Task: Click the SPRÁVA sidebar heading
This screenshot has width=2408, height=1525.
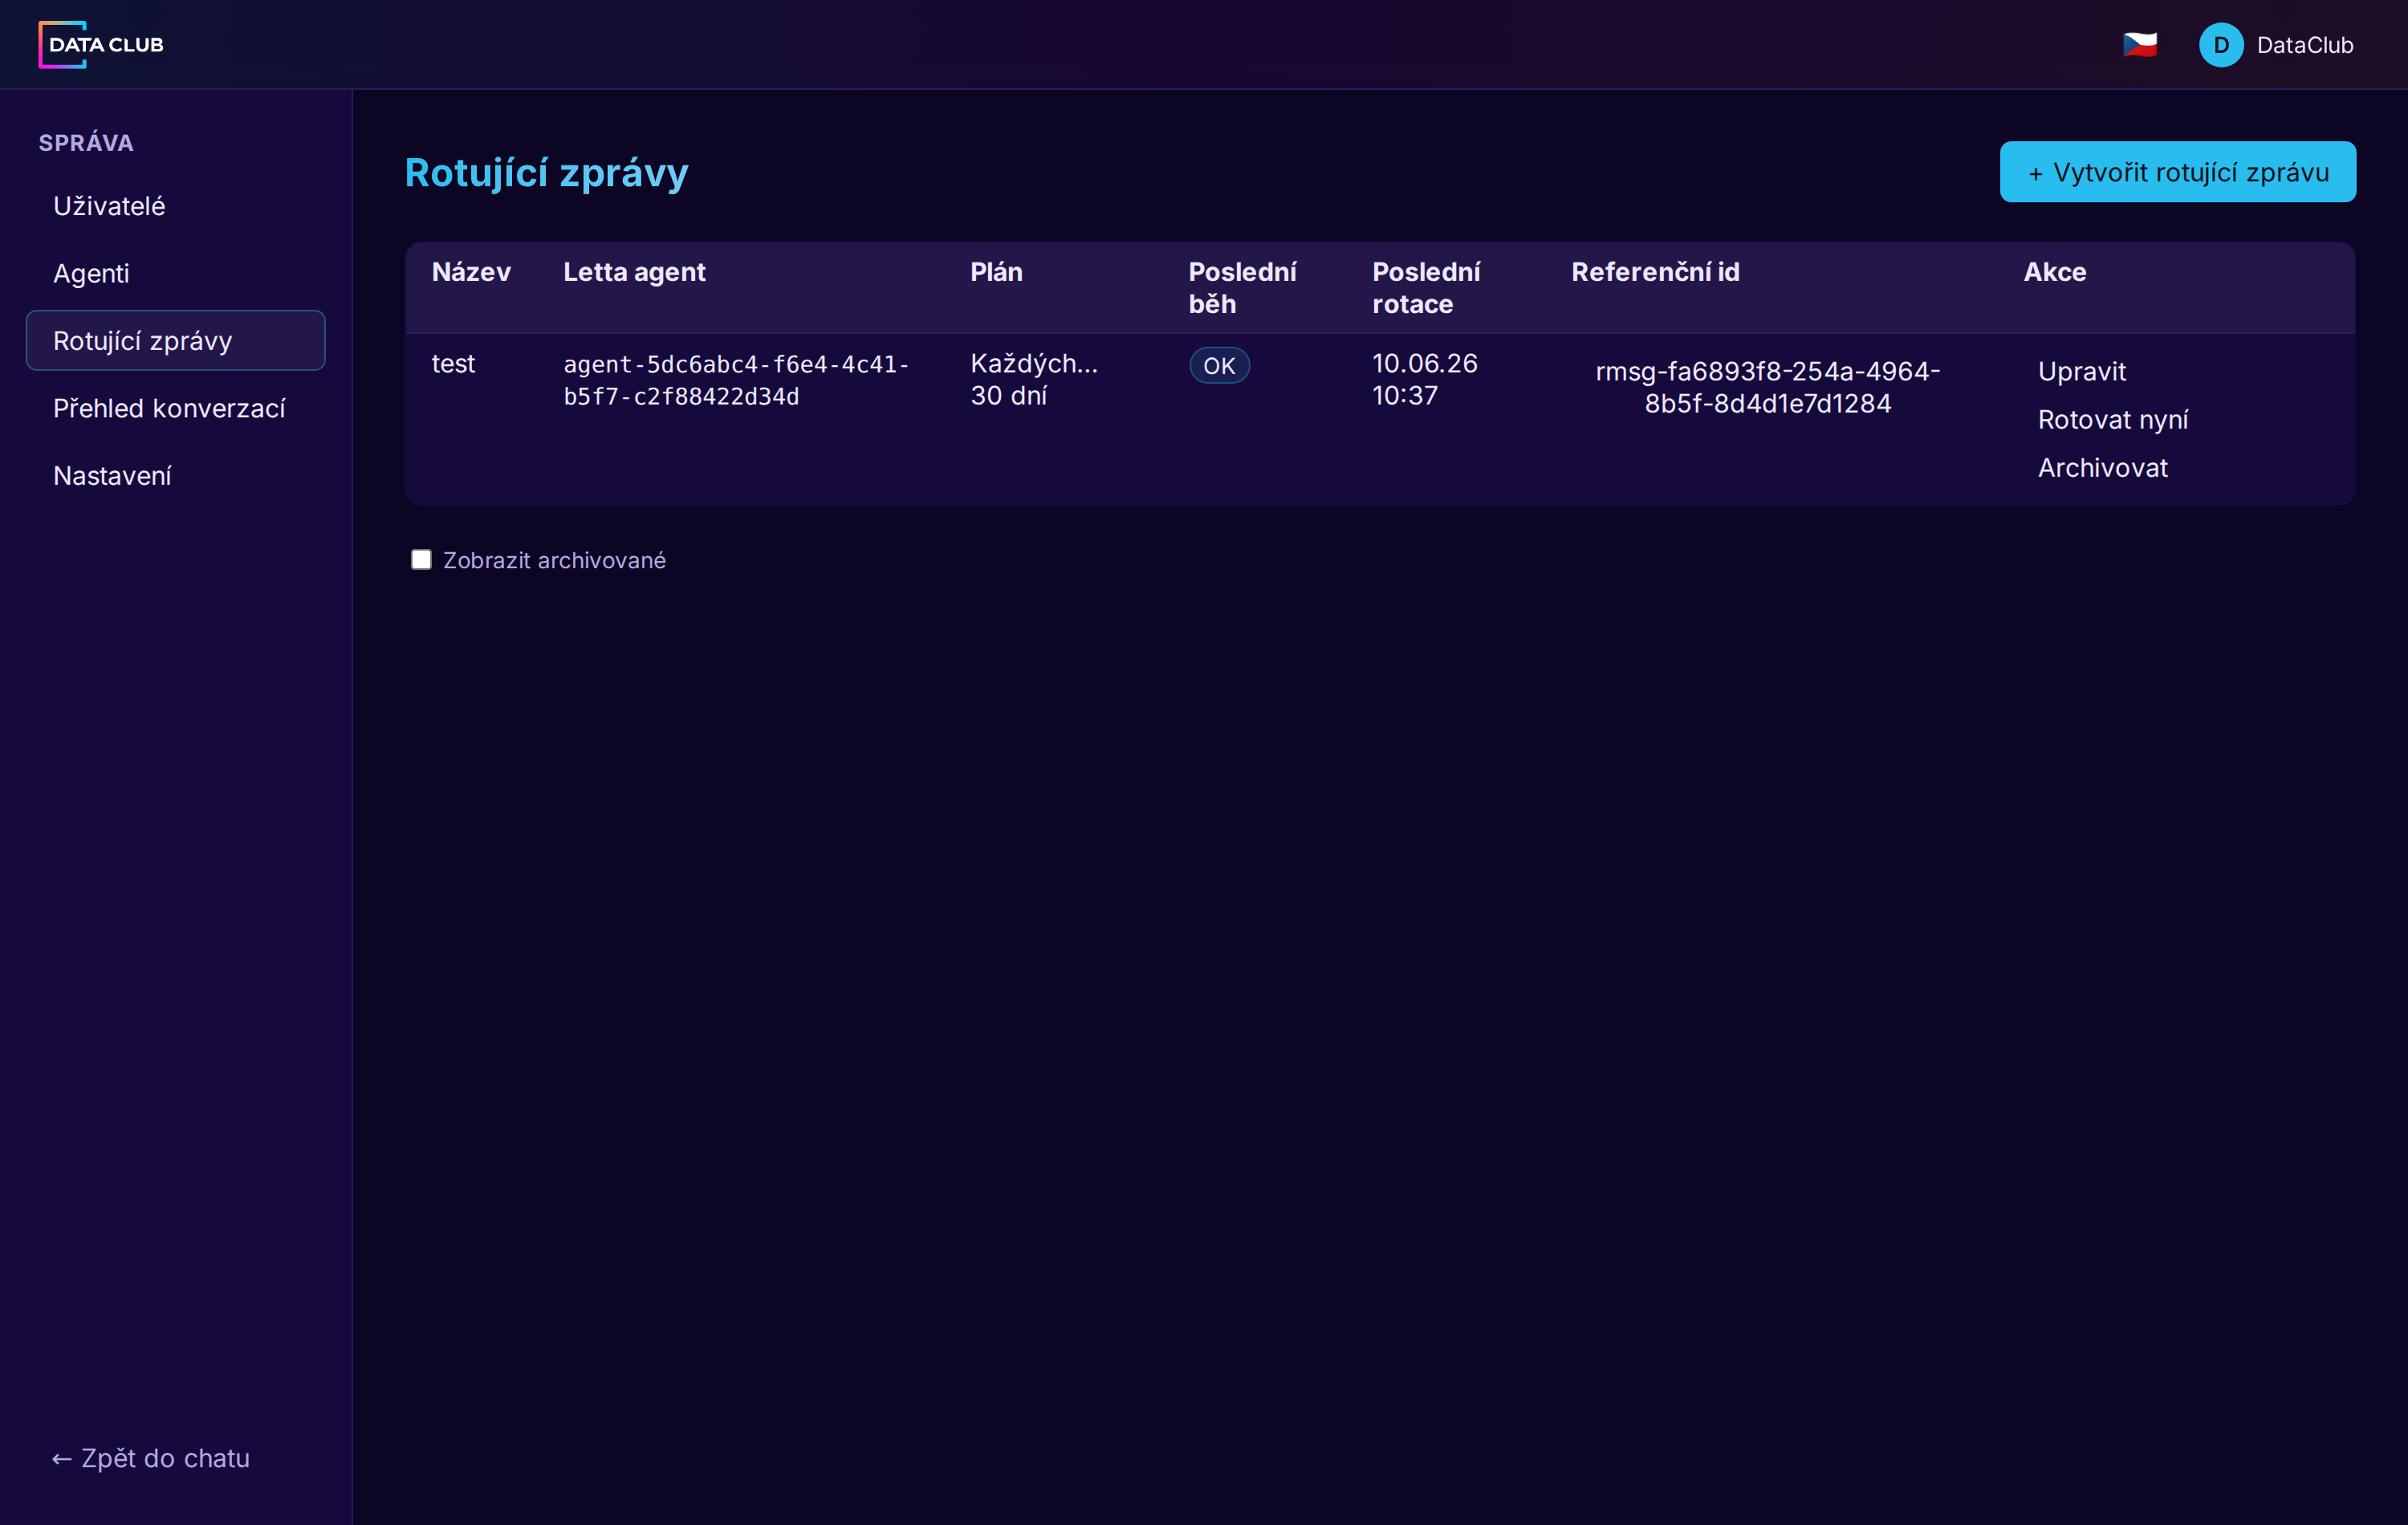Action: pos(86,143)
